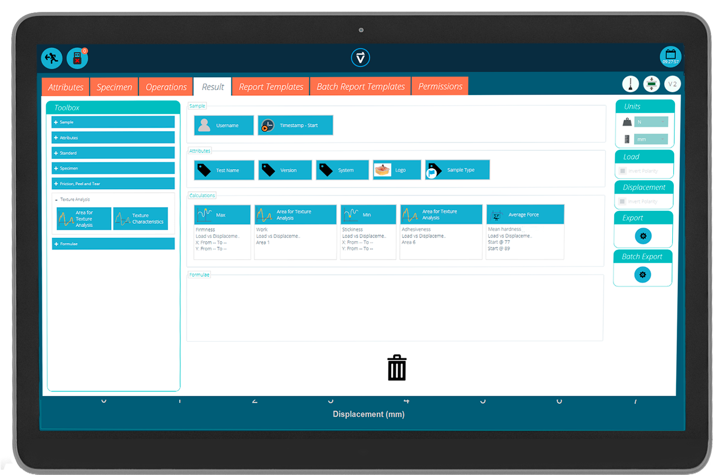Collapse the Texture Analysis section

(113, 199)
